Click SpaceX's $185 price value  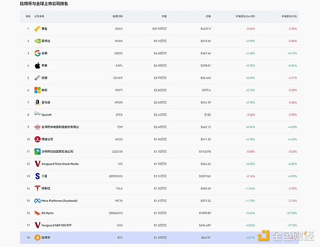click(x=207, y=115)
